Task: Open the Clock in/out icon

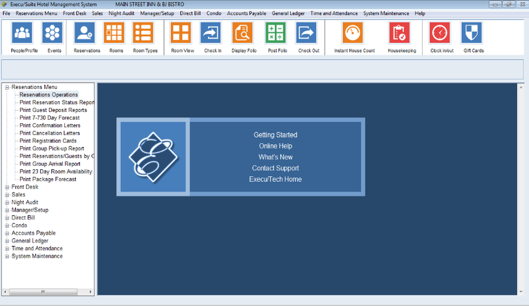Action: coord(440,33)
